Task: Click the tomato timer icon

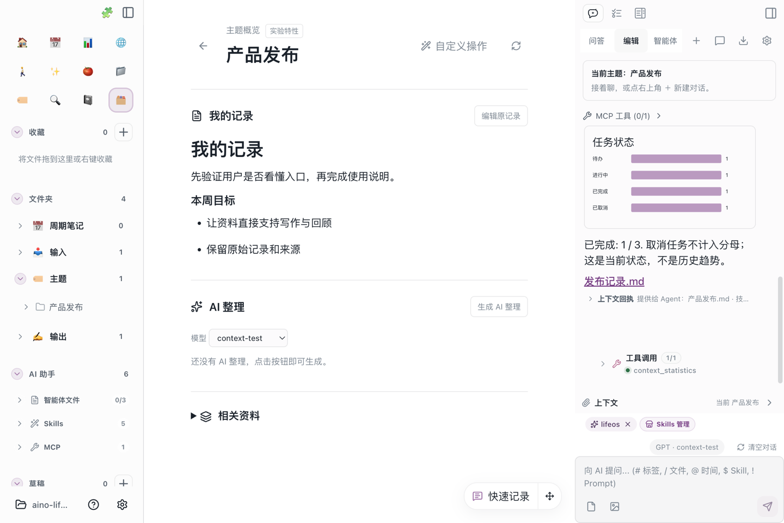Action: [88, 71]
